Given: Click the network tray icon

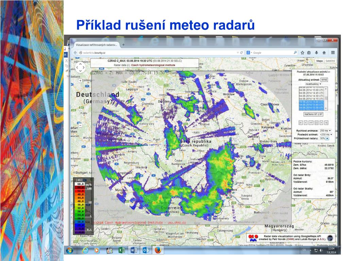Looking at the screenshot, I should pyautogui.click(x=316, y=250).
